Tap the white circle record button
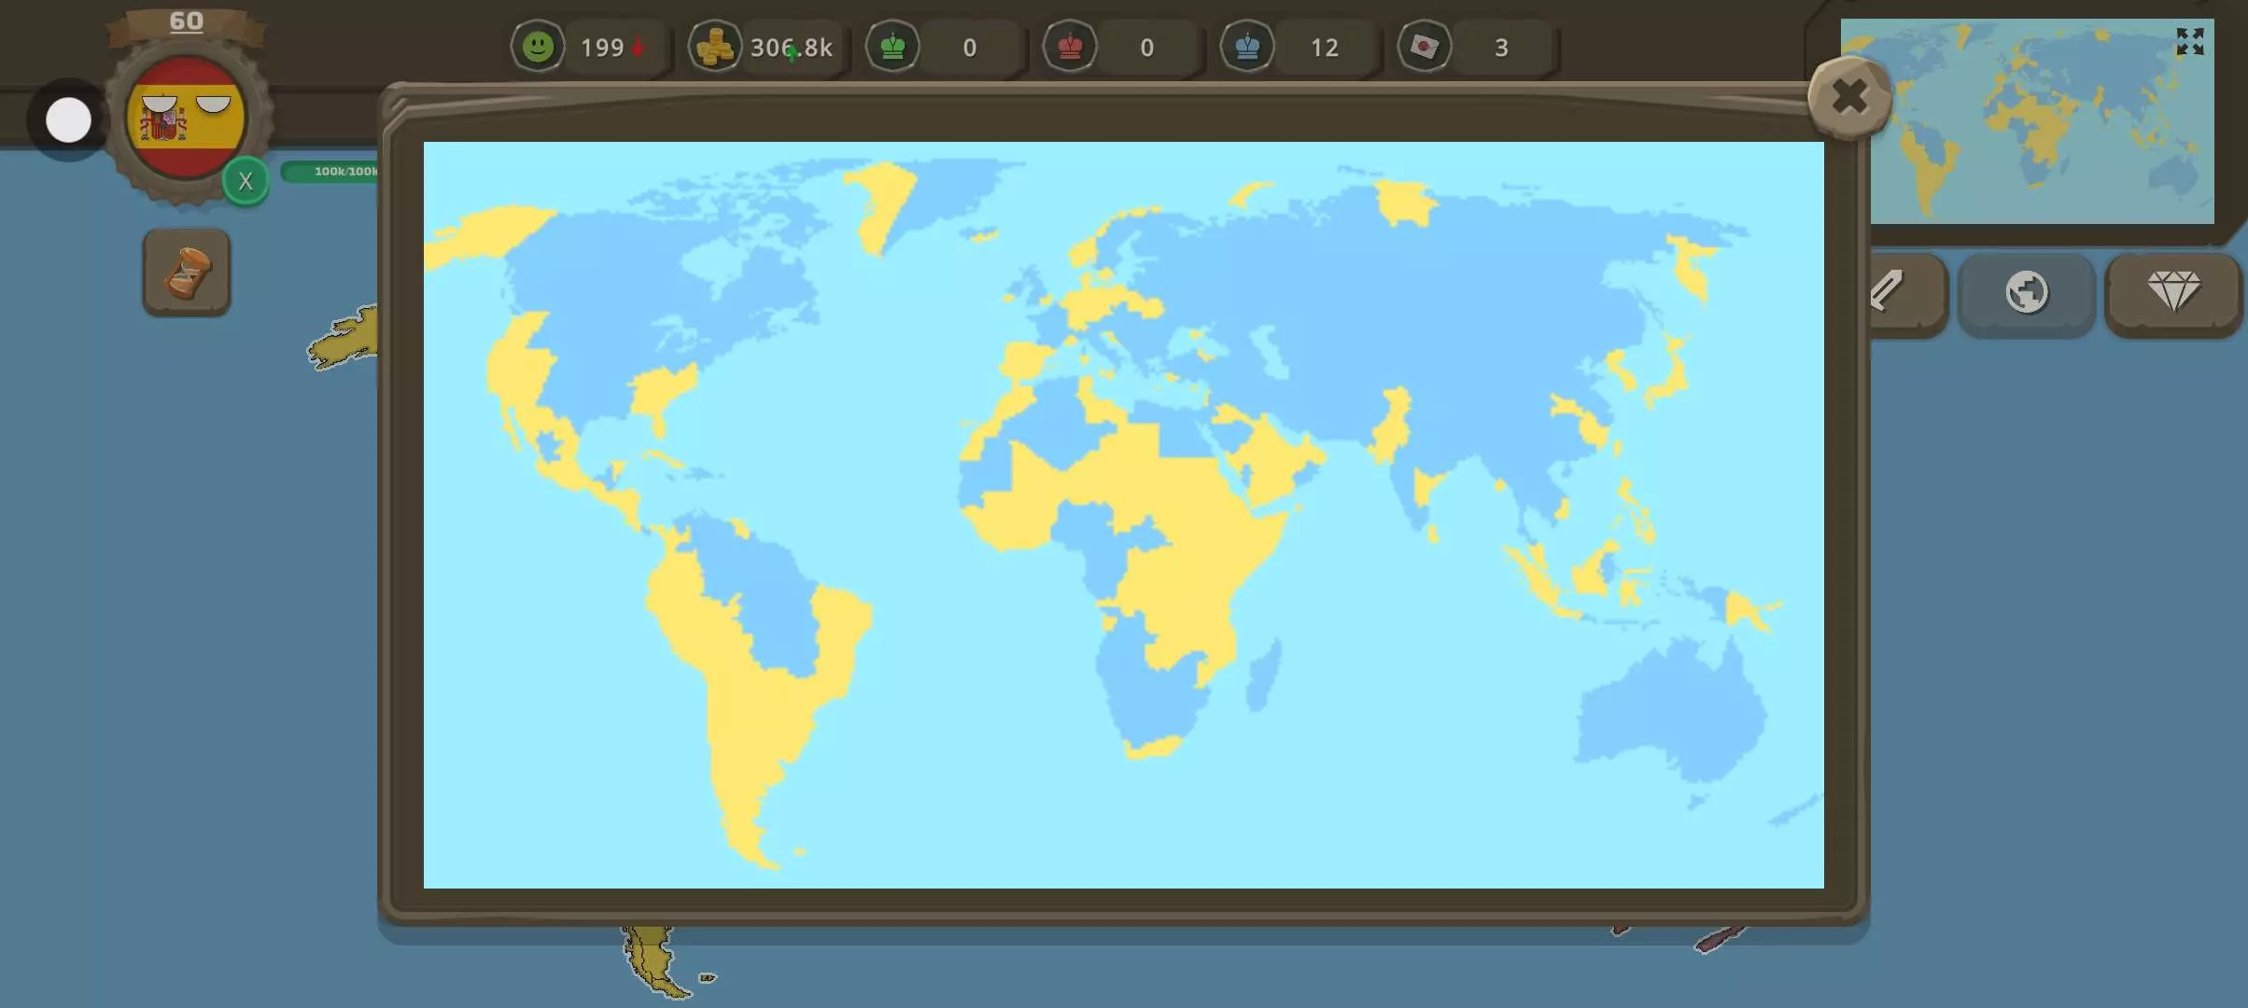Viewport: 2248px width, 1008px height. click(x=68, y=120)
